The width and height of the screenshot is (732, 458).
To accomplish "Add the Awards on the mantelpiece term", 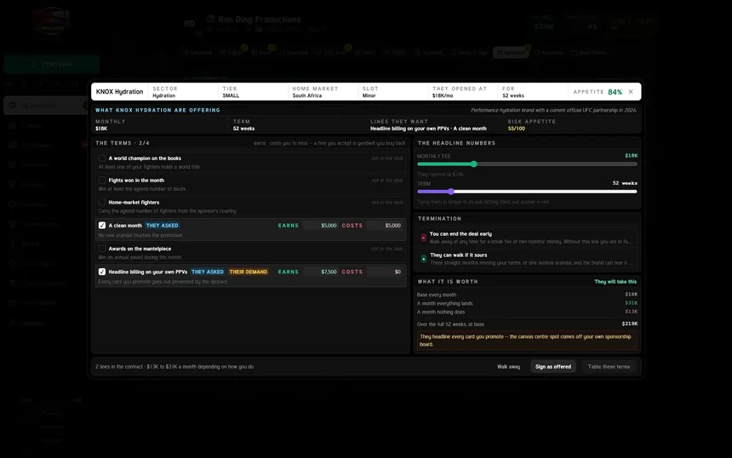I will pyautogui.click(x=102, y=249).
